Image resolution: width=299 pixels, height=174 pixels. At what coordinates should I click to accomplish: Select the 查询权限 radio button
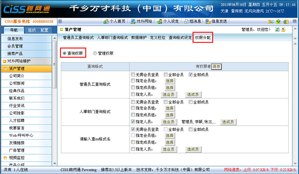[65, 53]
